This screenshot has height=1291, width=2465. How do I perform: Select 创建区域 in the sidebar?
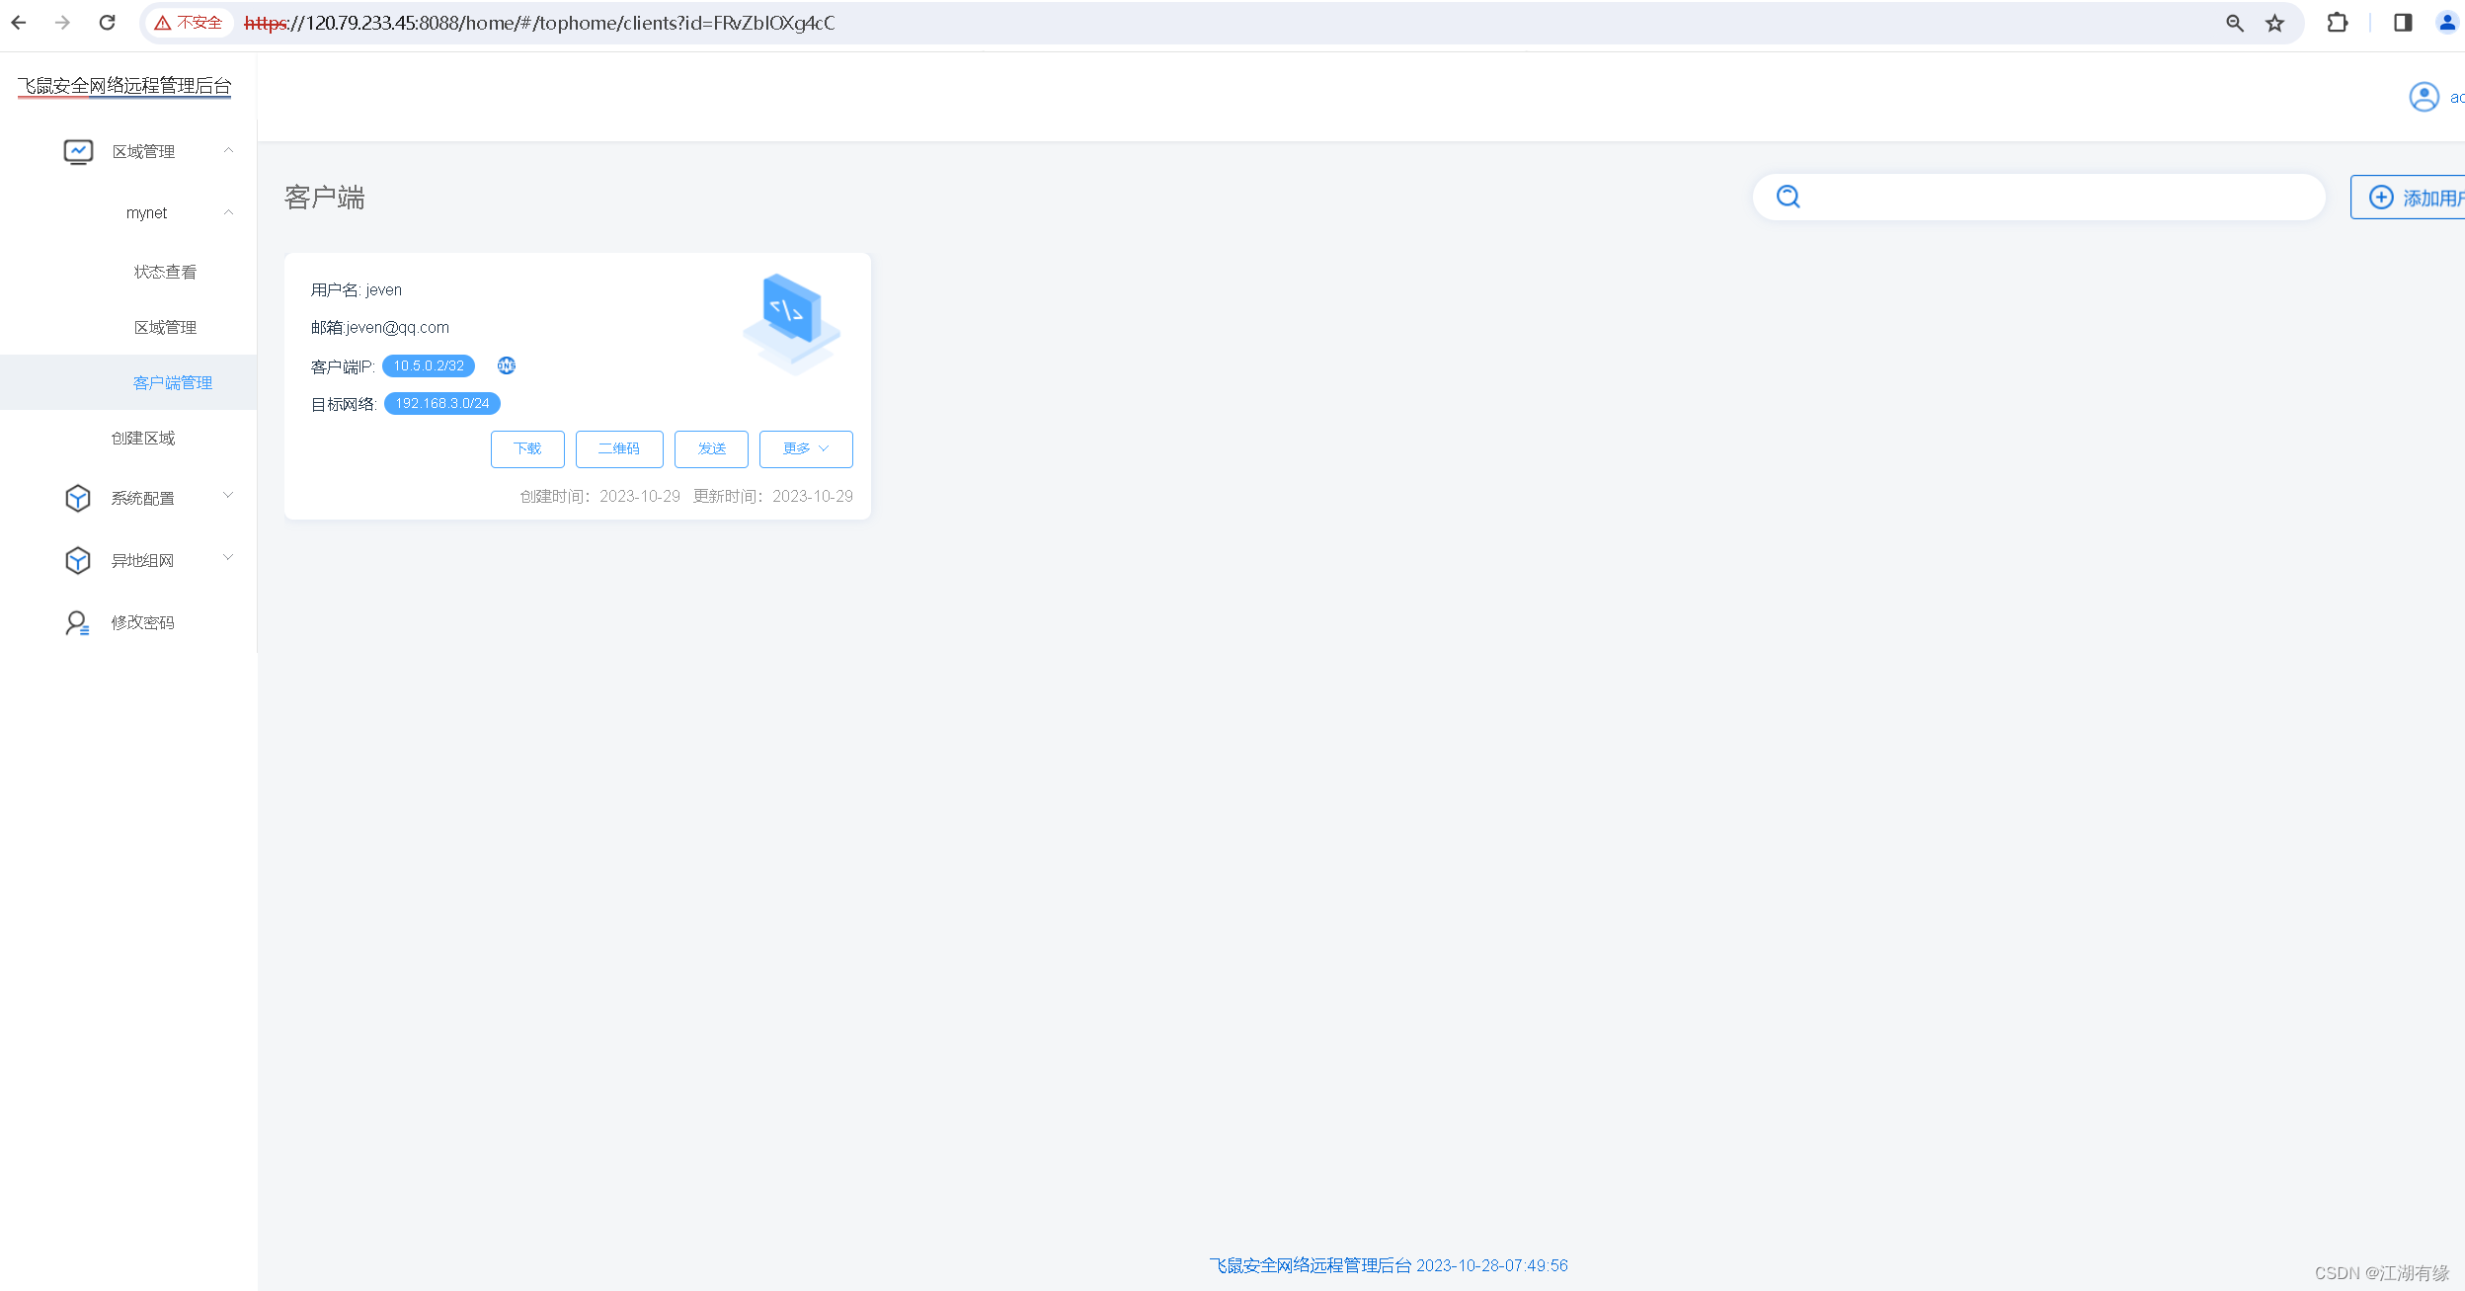point(143,438)
